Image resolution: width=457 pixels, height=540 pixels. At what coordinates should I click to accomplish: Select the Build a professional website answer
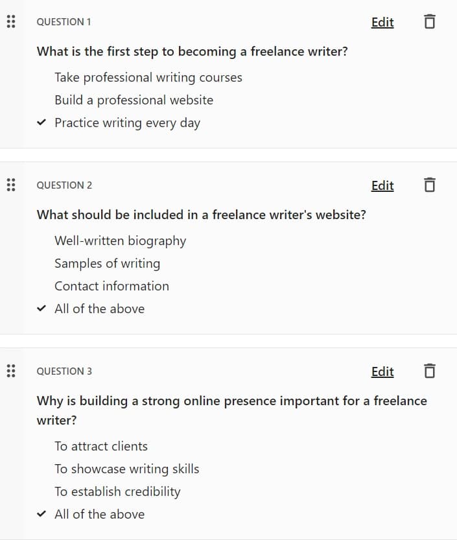pyautogui.click(x=134, y=100)
